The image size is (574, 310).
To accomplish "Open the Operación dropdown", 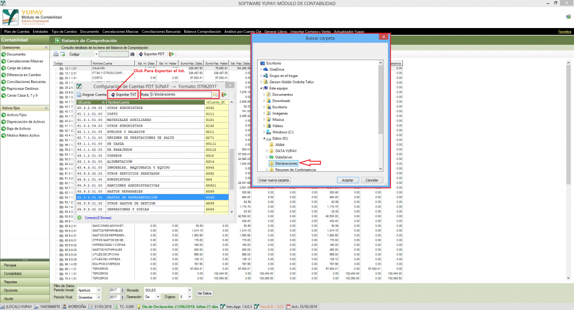I will coord(158,297).
